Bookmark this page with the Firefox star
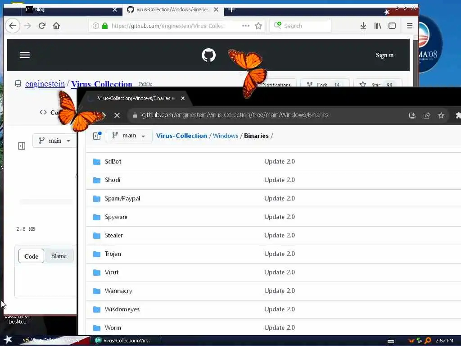 click(258, 26)
